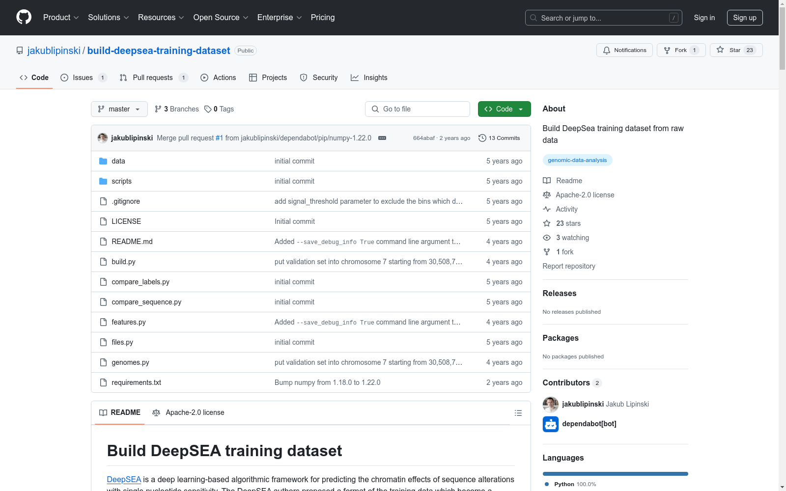Expand the Enterprise menu

pos(280,17)
